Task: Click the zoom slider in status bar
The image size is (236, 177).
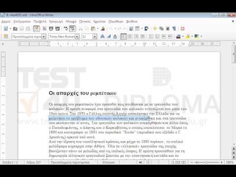Action: 206,162
